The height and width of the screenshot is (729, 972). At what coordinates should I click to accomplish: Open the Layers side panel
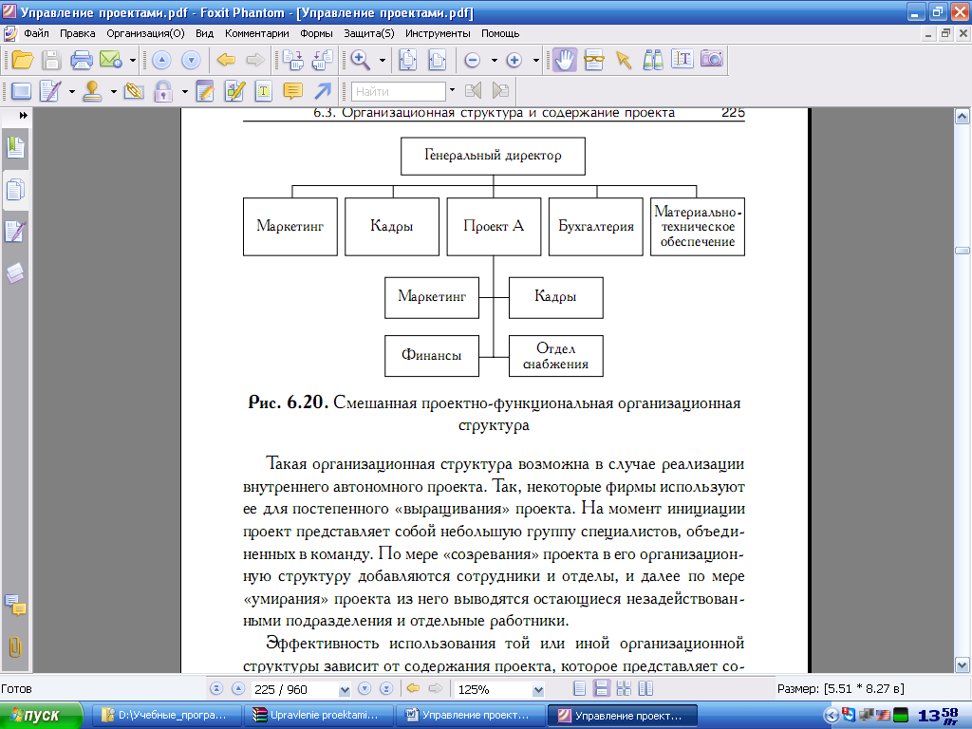(15, 272)
